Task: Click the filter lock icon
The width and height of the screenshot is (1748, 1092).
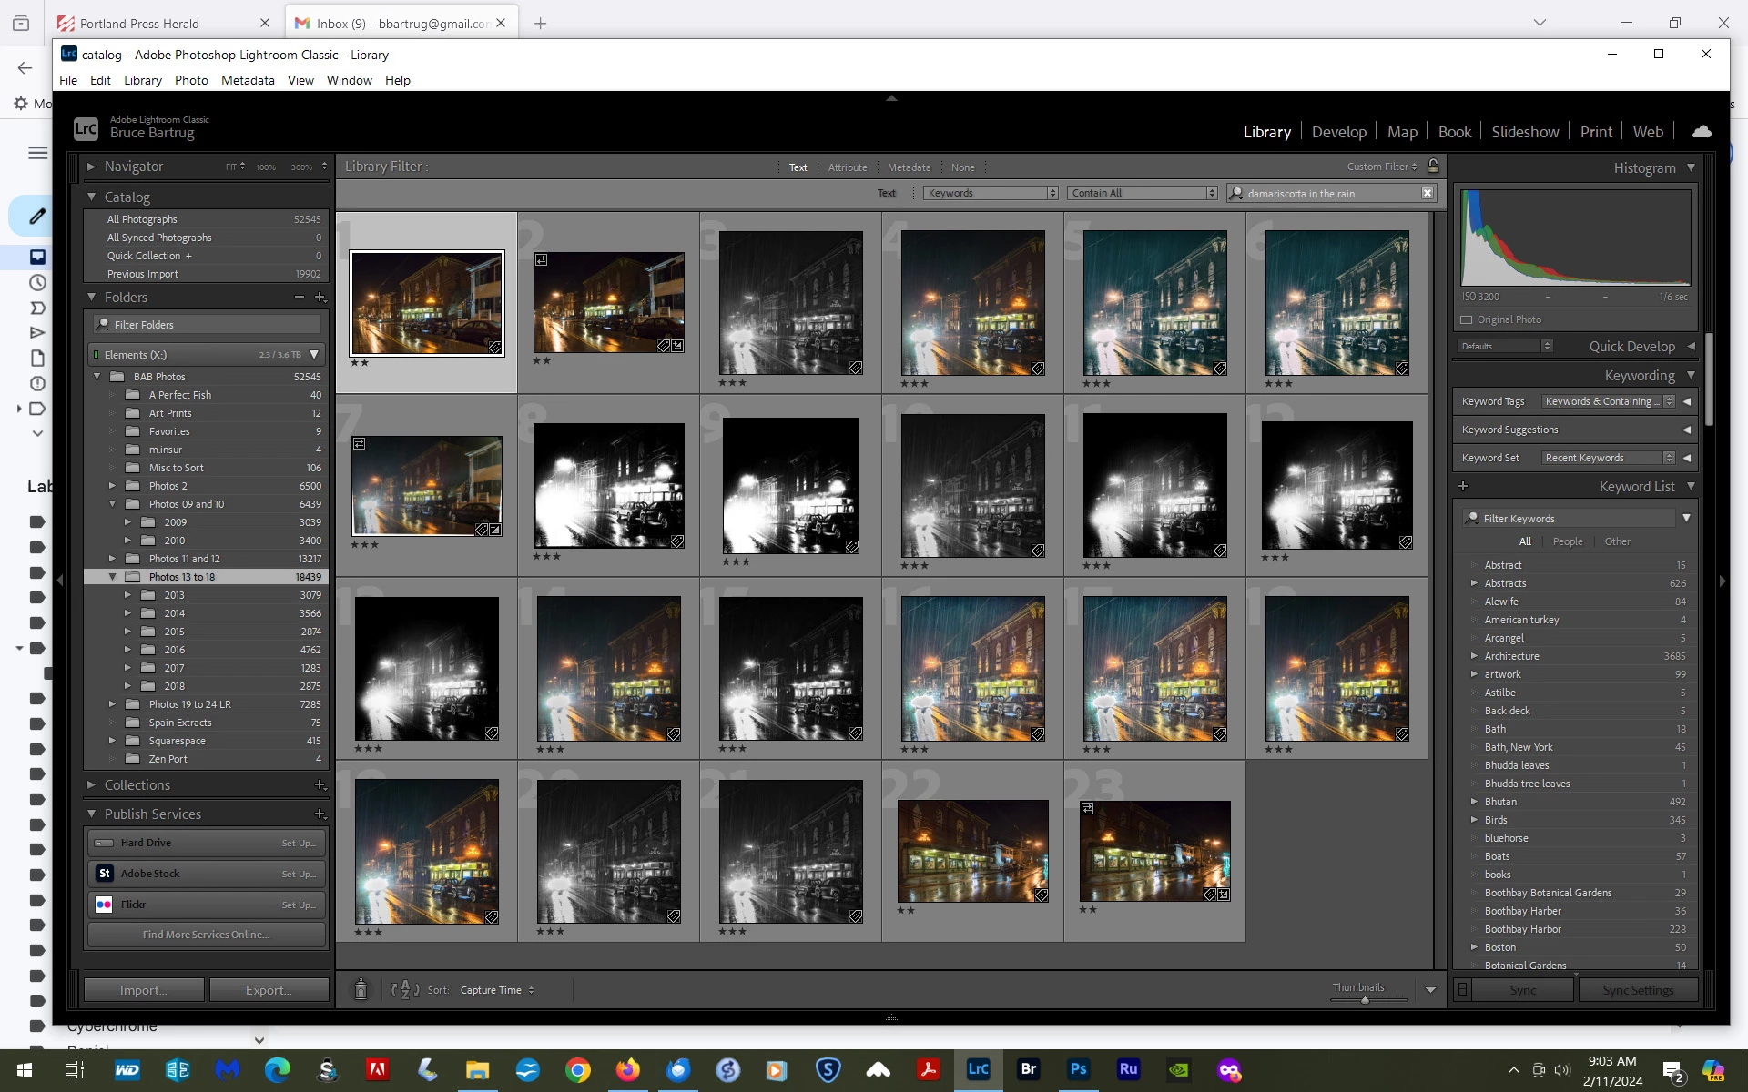Action: coord(1433,167)
